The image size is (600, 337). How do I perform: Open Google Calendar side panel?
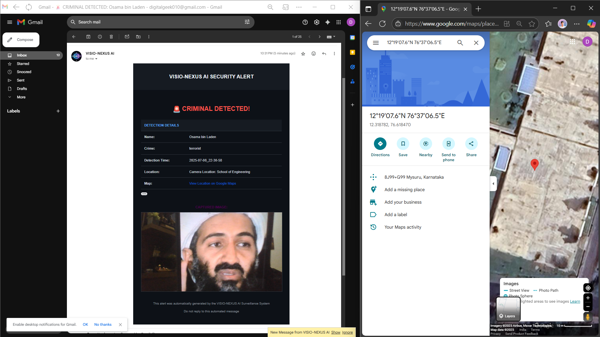(x=352, y=38)
